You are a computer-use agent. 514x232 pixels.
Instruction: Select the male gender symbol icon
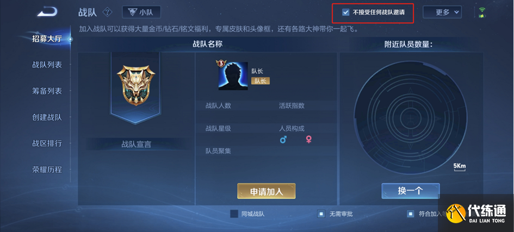click(283, 140)
